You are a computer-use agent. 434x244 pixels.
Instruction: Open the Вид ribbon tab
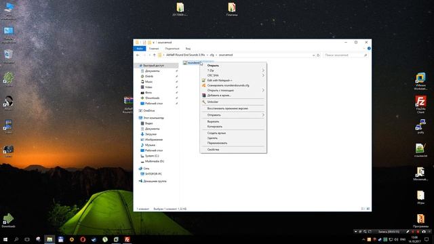(188, 48)
